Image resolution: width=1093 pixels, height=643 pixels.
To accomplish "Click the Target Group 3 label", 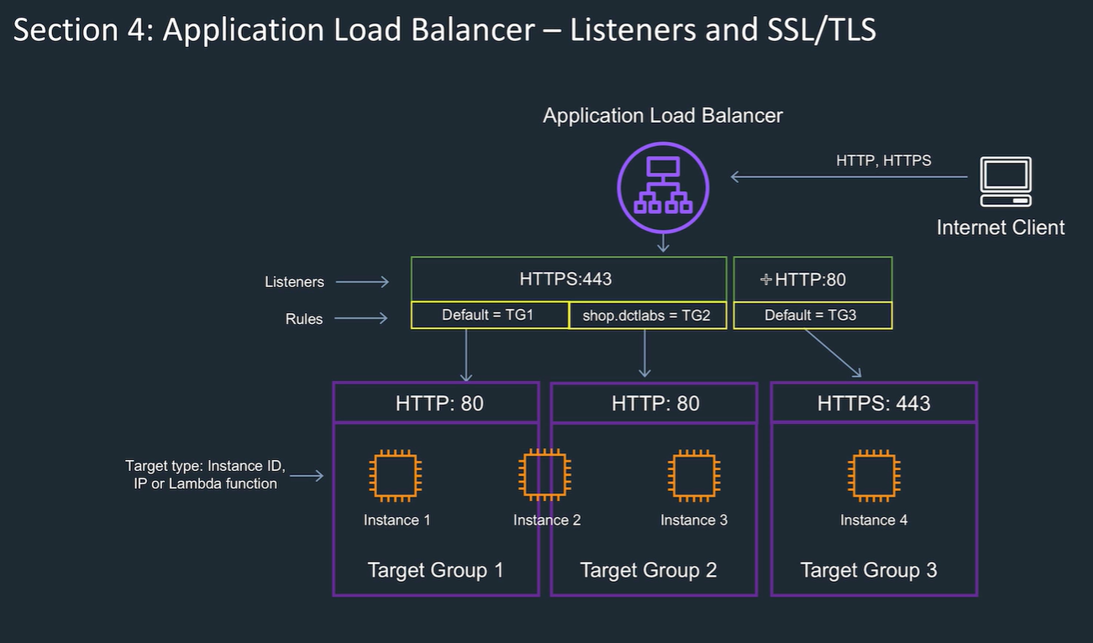I will click(x=868, y=571).
